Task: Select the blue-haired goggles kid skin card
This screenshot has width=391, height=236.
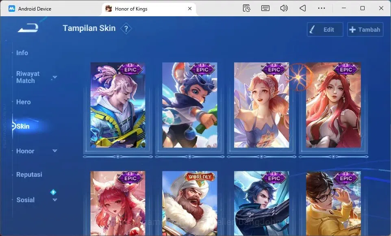Action: point(189,105)
